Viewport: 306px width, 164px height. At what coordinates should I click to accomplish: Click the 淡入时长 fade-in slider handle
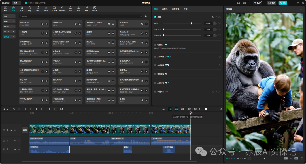point(163,29)
